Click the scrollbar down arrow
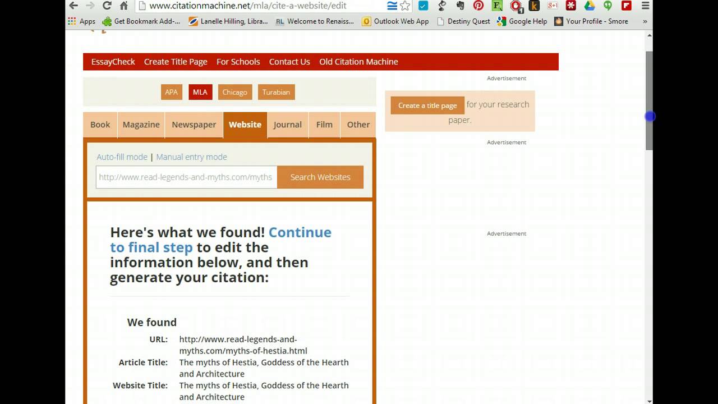This screenshot has width=718, height=404. tap(649, 400)
